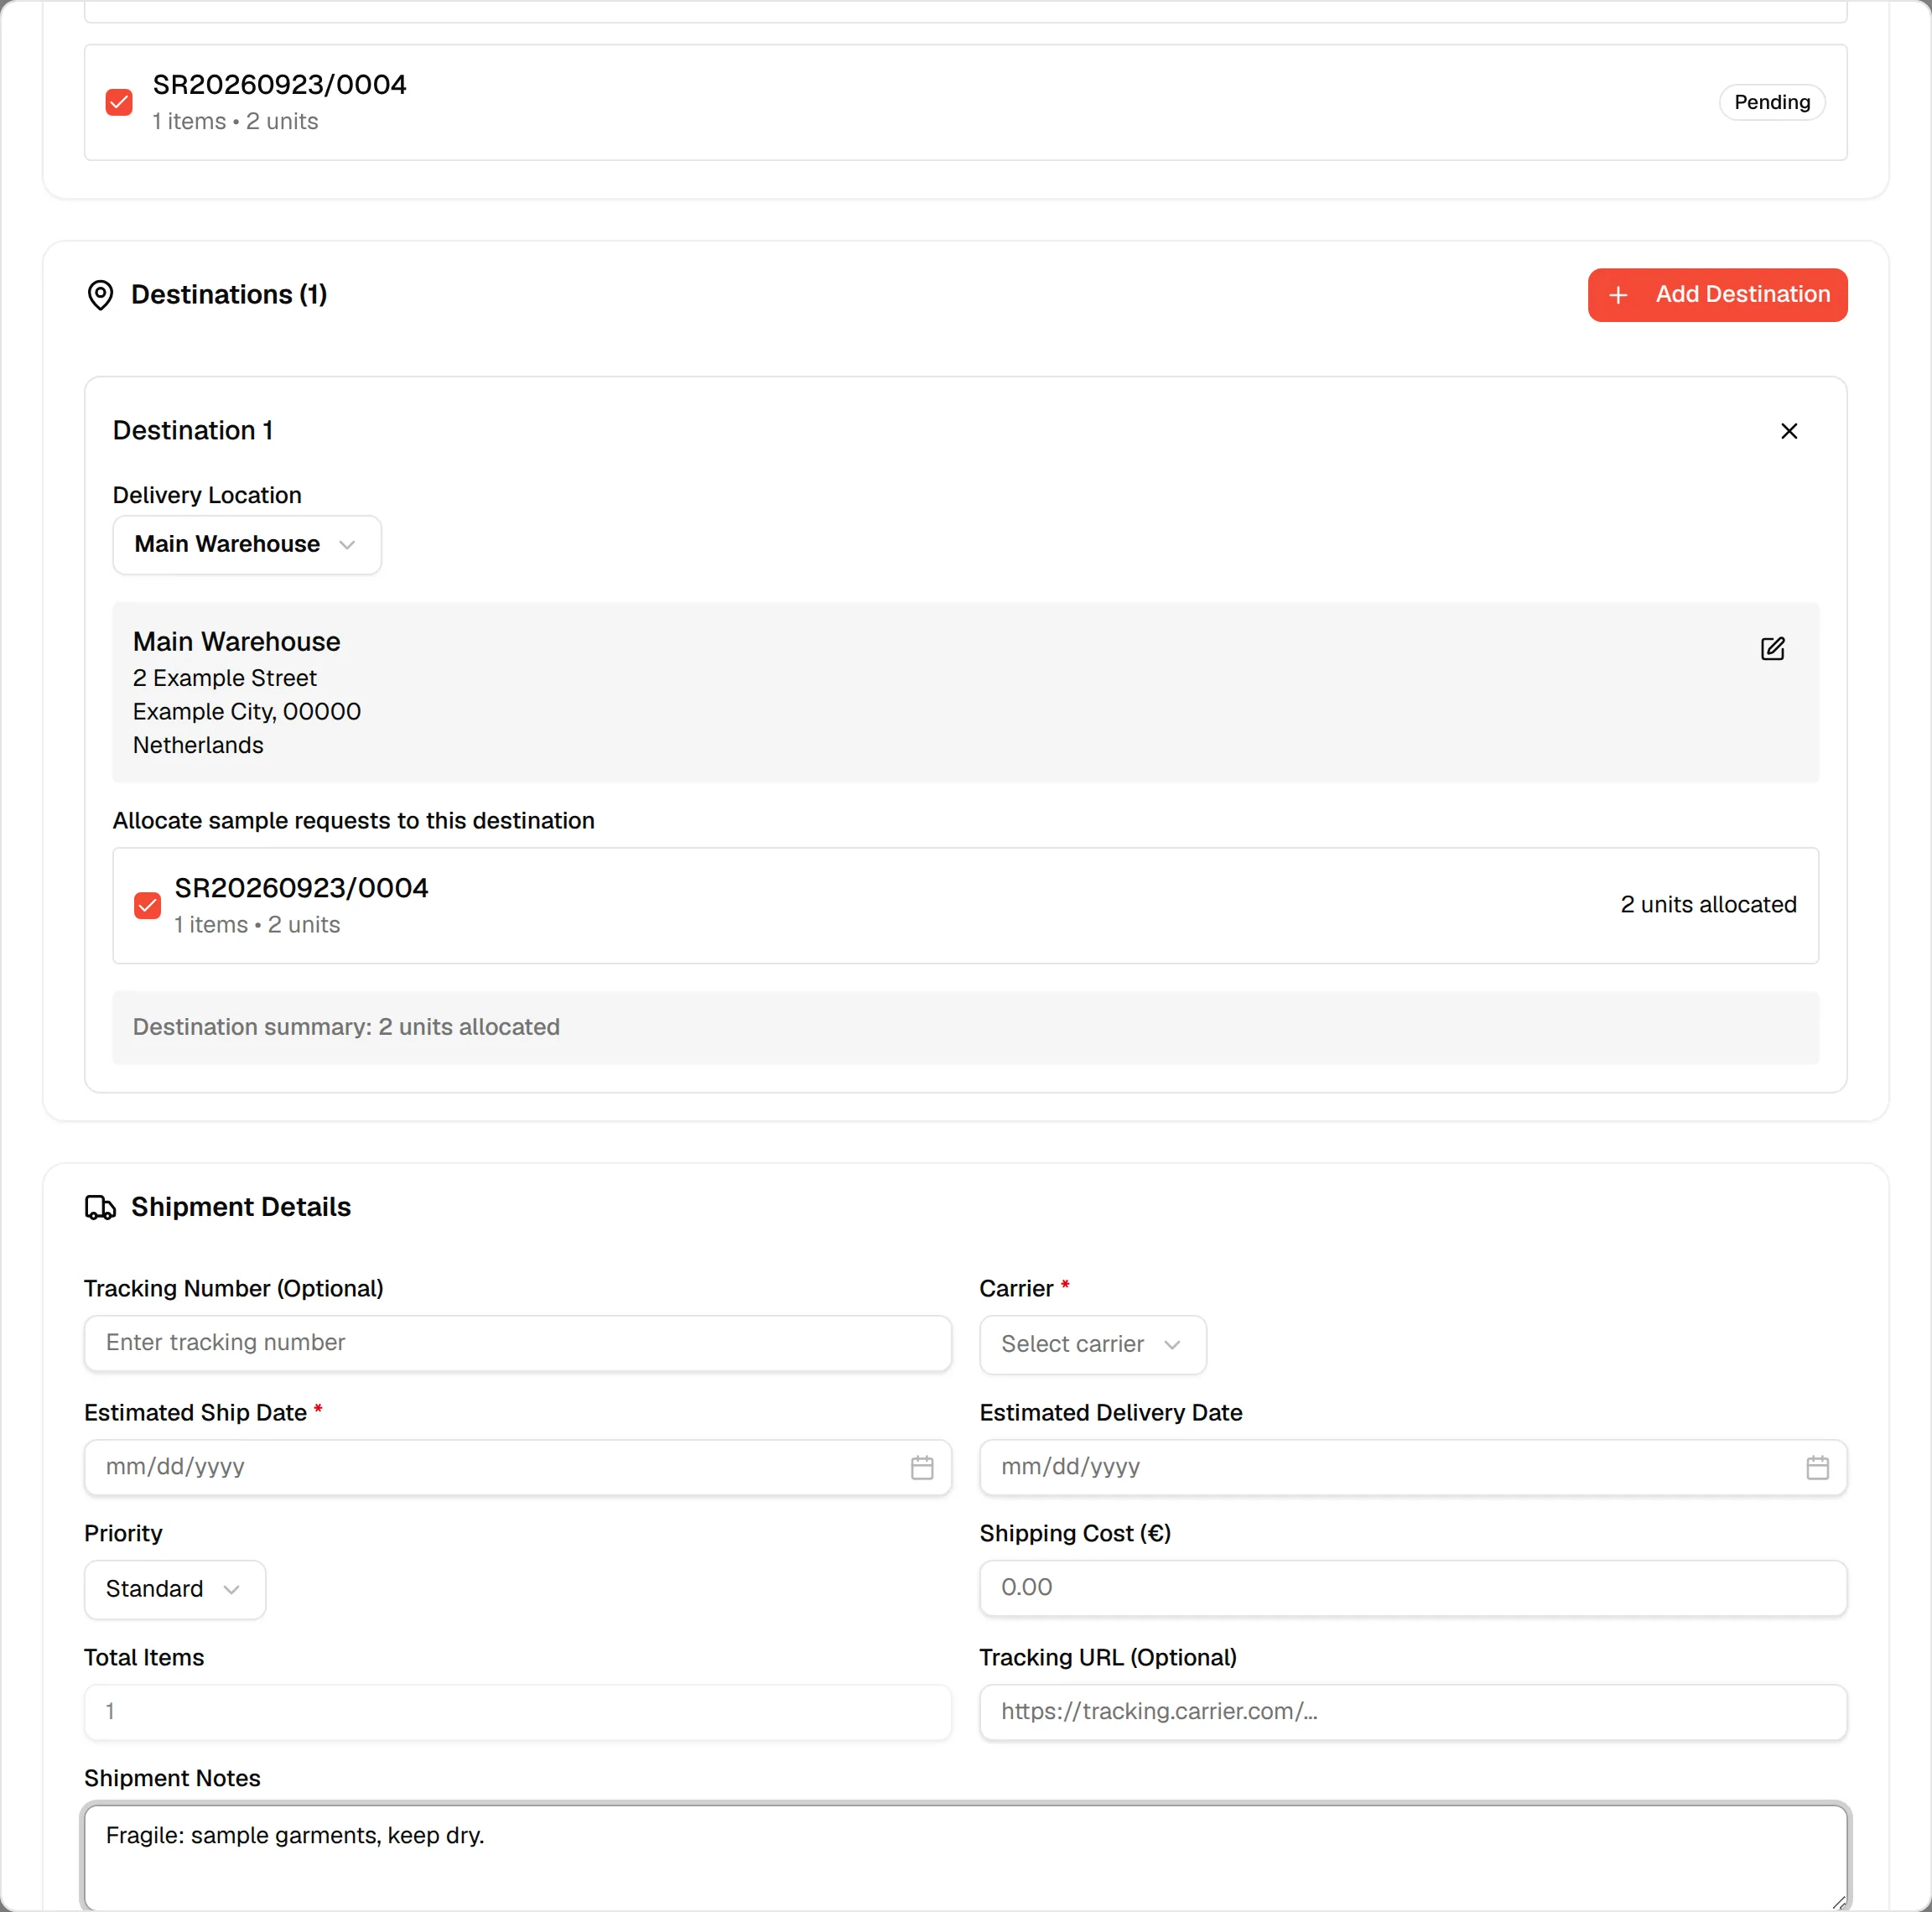Screen dimensions: 1932x1912
Task: Focus the Estimated Ship Date field
Action: pyautogui.click(x=518, y=1467)
